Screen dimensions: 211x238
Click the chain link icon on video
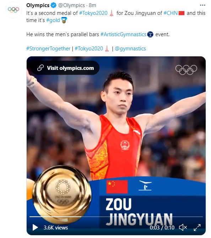(40, 68)
